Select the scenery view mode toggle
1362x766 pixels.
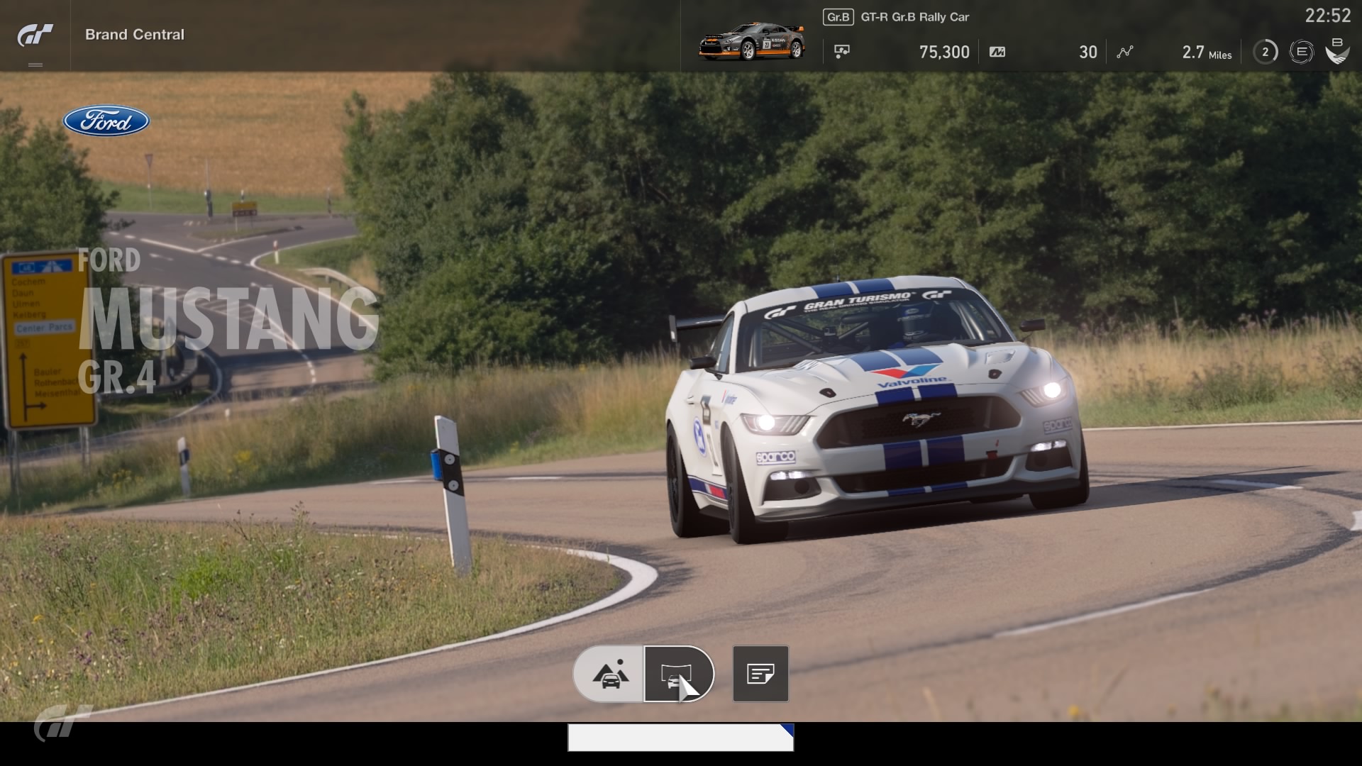(609, 674)
